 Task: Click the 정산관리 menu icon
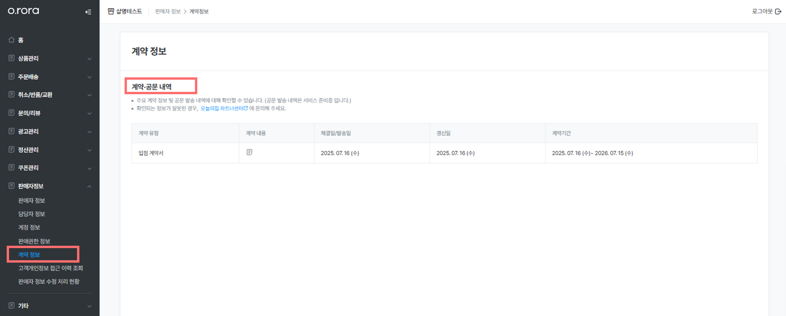[11, 150]
